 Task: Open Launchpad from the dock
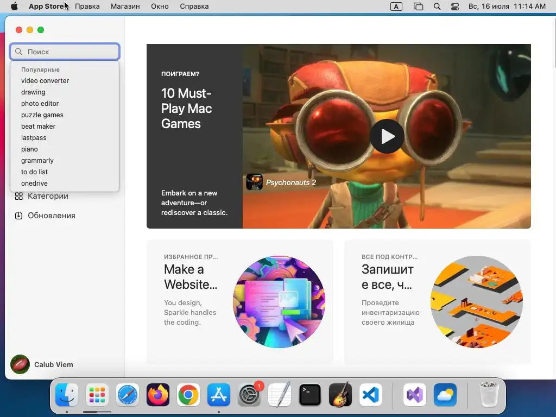point(97,395)
